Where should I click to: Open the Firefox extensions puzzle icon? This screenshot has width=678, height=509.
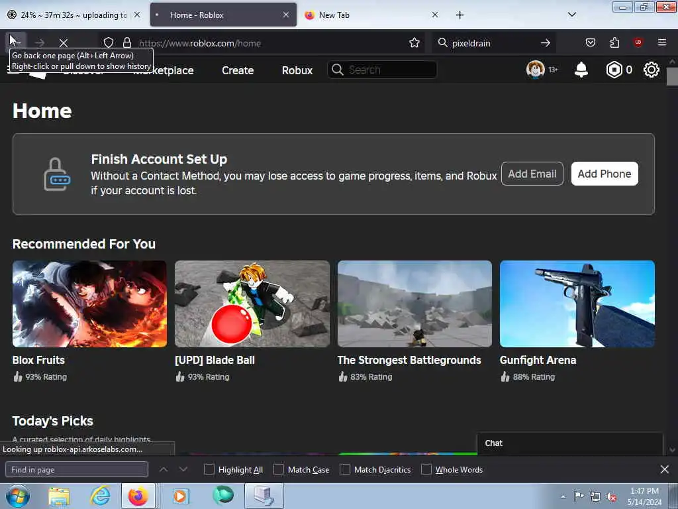coord(614,42)
